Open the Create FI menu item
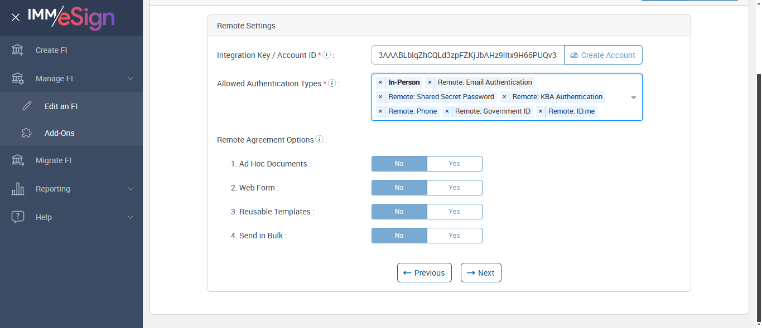This screenshot has width=762, height=328. (51, 50)
